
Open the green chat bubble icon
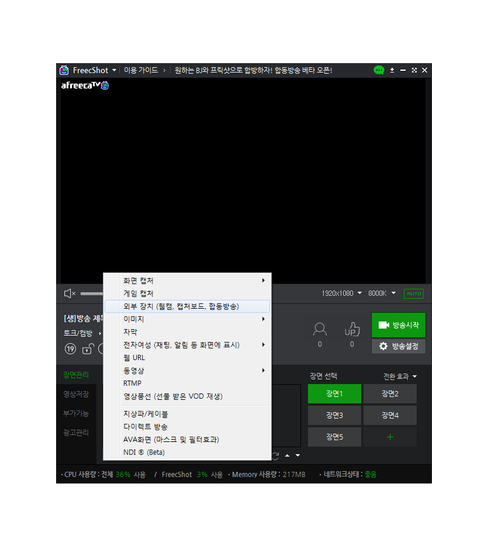[x=379, y=70]
